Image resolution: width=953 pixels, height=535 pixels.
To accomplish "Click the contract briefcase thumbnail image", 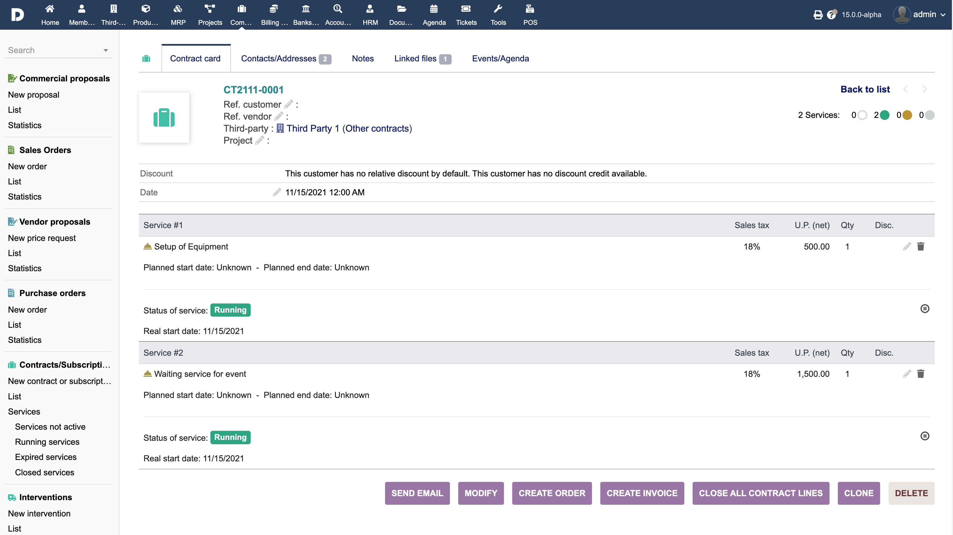I will coord(164,118).
